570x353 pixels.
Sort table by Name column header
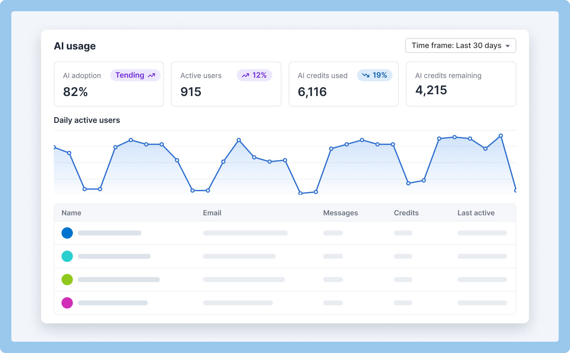tap(71, 213)
